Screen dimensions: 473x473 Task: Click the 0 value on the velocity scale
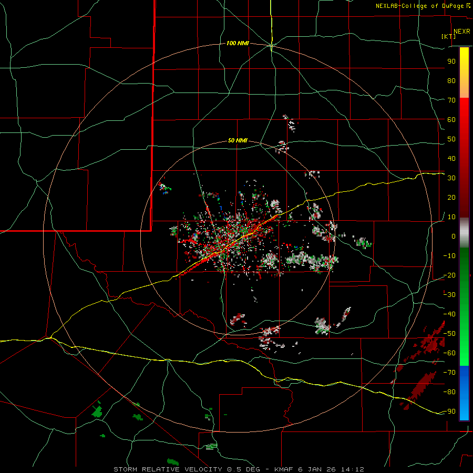point(454,236)
